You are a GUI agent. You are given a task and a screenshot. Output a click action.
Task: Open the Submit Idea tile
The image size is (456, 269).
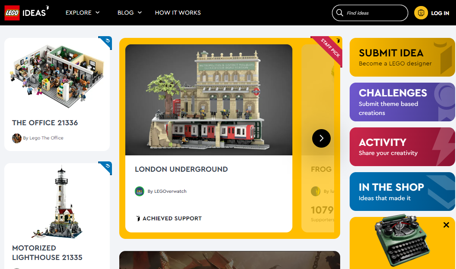tap(402, 57)
